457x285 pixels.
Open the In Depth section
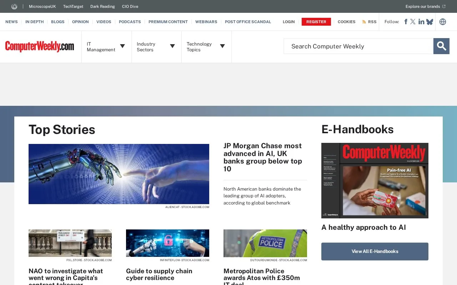[34, 22]
